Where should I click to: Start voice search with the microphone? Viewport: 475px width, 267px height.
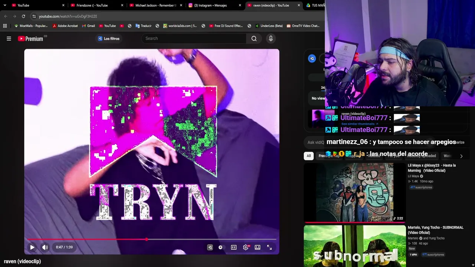click(x=271, y=39)
